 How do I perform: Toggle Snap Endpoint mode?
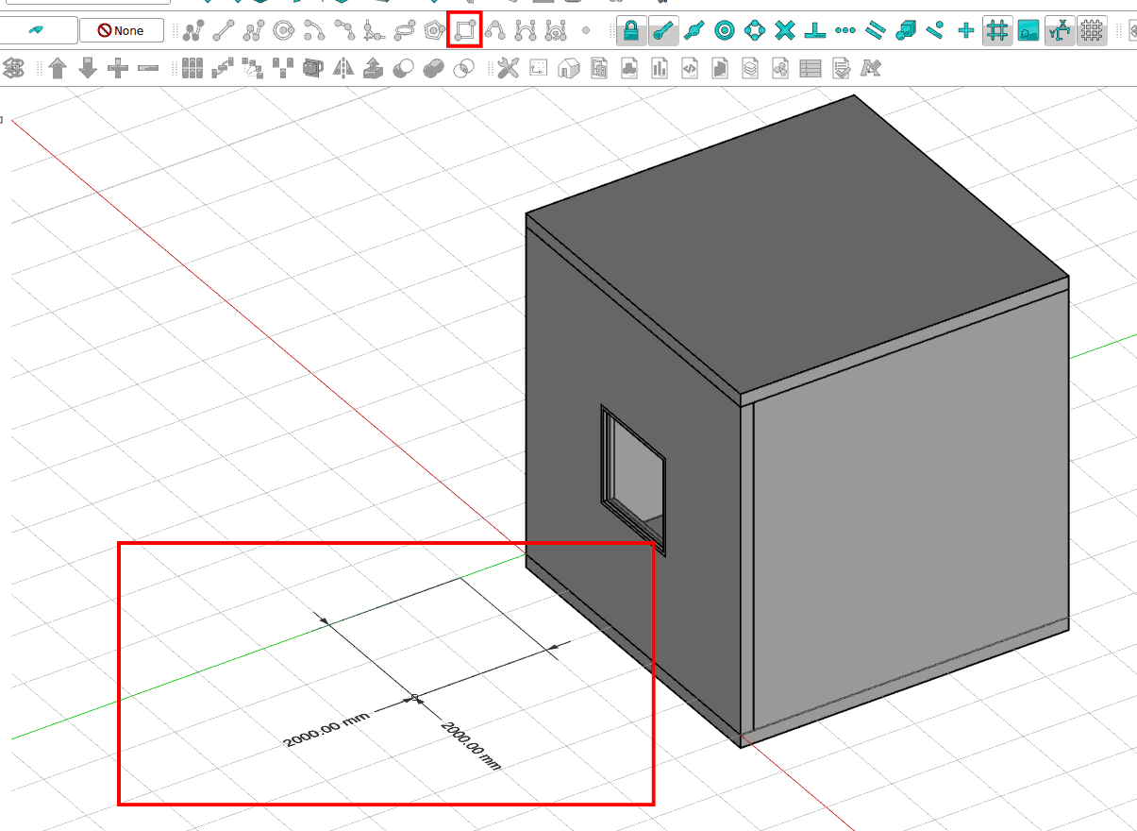tap(662, 30)
